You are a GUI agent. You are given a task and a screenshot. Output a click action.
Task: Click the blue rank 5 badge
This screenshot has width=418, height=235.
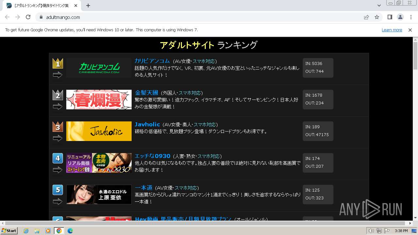[x=58, y=190]
